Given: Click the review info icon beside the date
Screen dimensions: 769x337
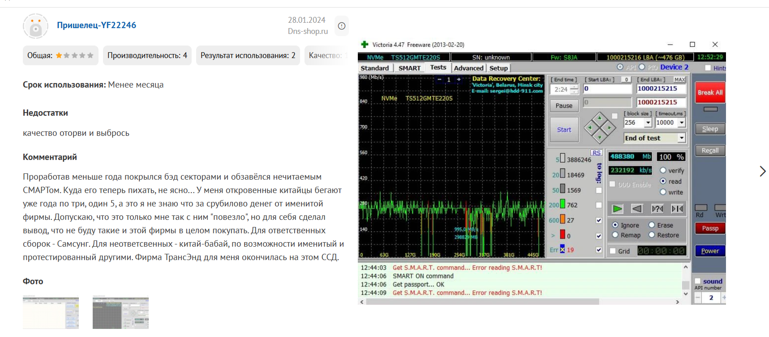Looking at the screenshot, I should [342, 26].
